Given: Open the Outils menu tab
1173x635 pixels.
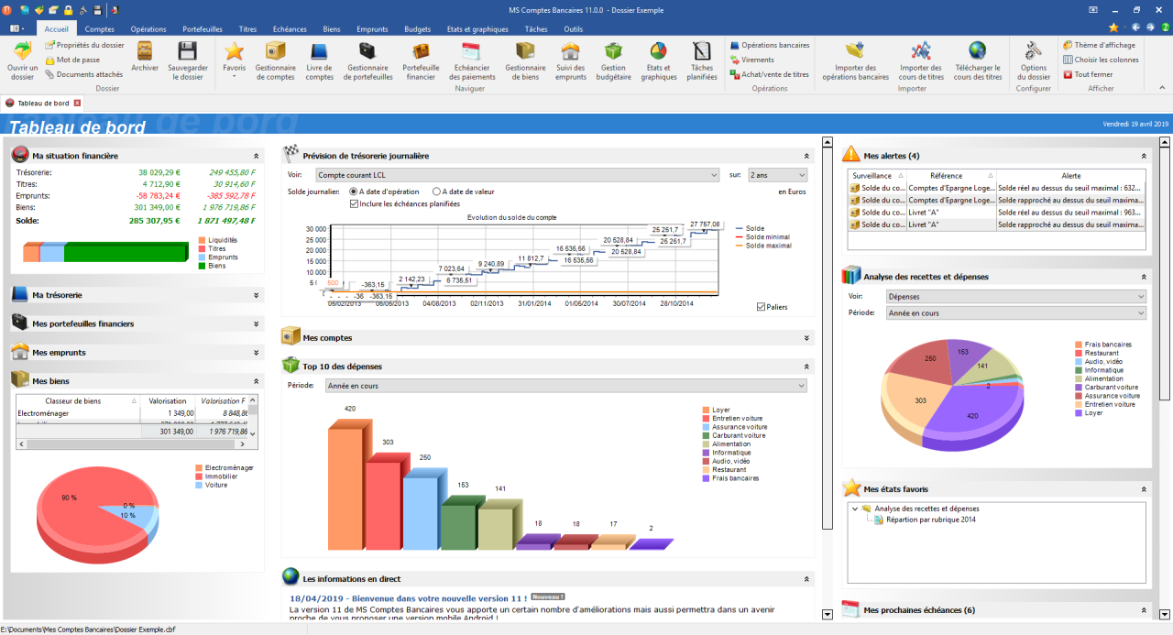Looking at the screenshot, I should coord(573,28).
